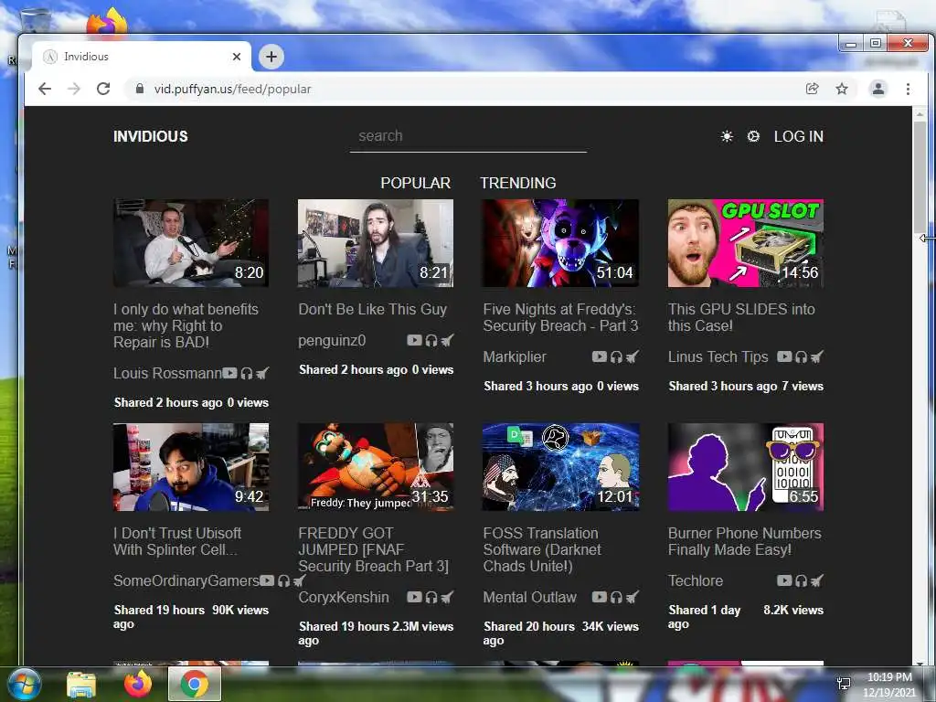Audio mode headphones icon beside Linus Tech Tips

pos(801,357)
